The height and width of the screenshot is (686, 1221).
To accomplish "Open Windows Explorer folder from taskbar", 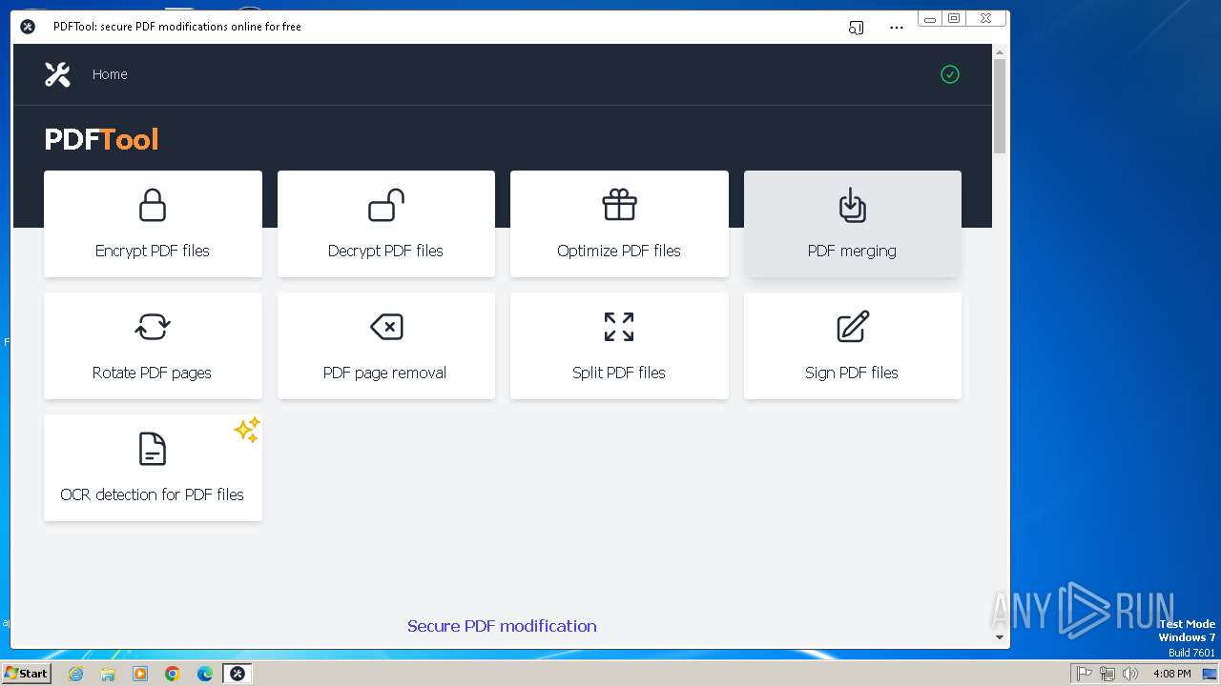I will [108, 674].
